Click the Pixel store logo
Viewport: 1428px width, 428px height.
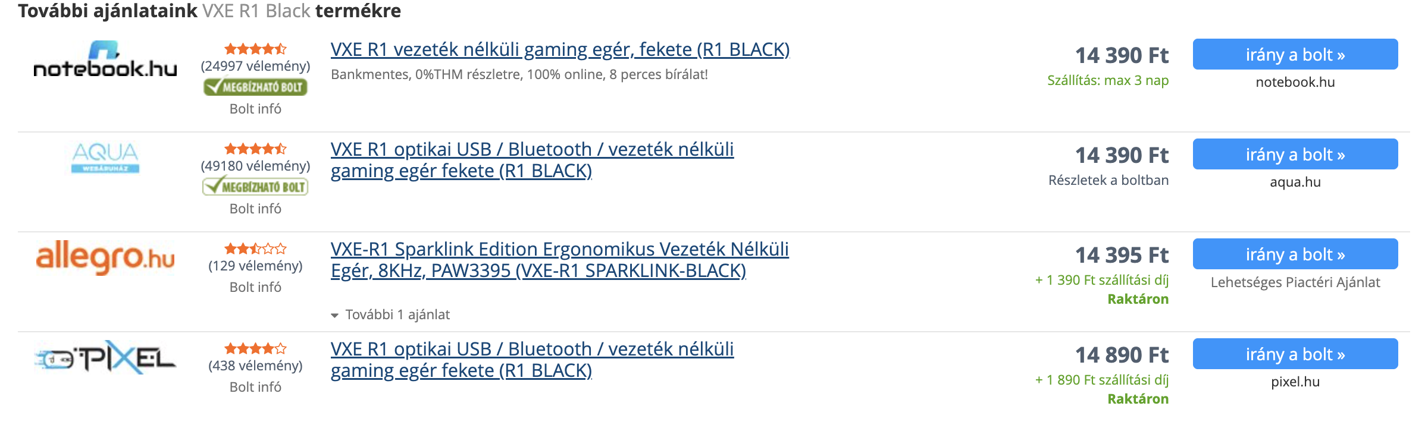pos(105,357)
